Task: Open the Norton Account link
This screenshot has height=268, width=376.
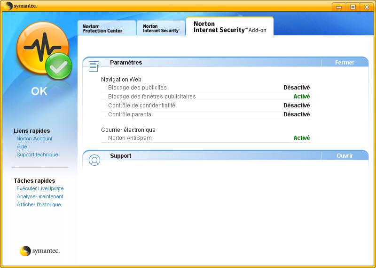Action: click(x=34, y=138)
